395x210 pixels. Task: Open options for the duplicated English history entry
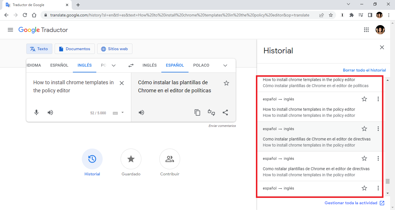click(378, 99)
